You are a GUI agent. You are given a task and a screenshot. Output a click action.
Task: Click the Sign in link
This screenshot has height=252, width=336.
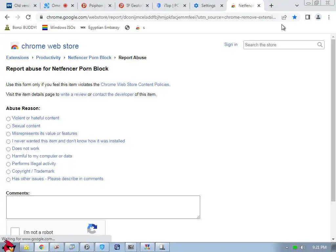pyautogui.click(x=231, y=44)
